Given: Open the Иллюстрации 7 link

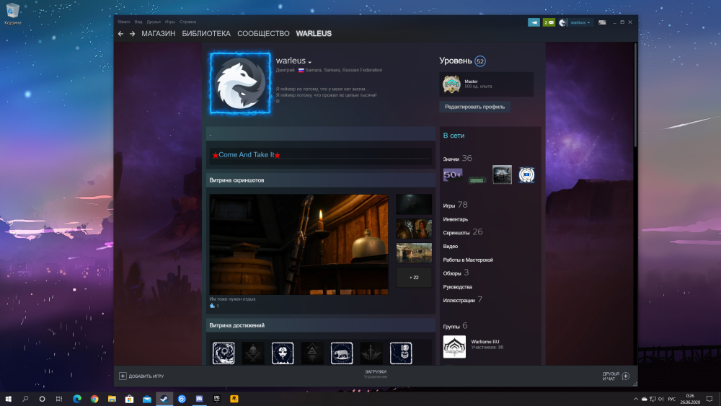Looking at the screenshot, I should [463, 300].
